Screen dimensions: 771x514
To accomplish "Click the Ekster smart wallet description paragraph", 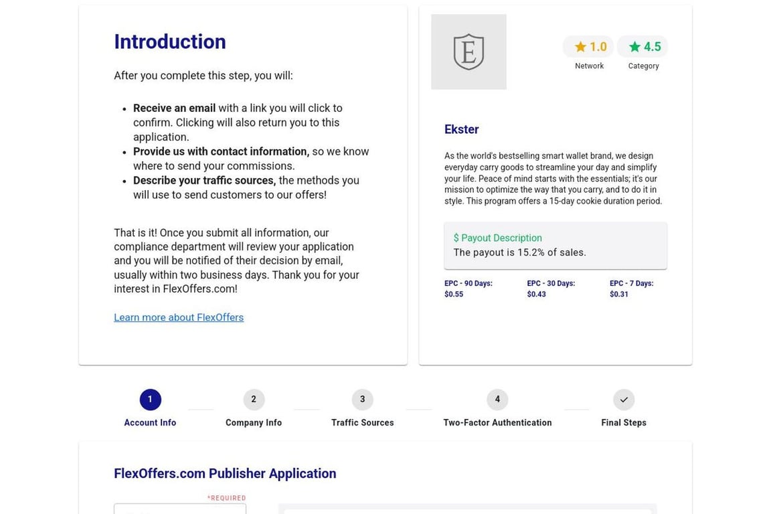I will [x=553, y=178].
